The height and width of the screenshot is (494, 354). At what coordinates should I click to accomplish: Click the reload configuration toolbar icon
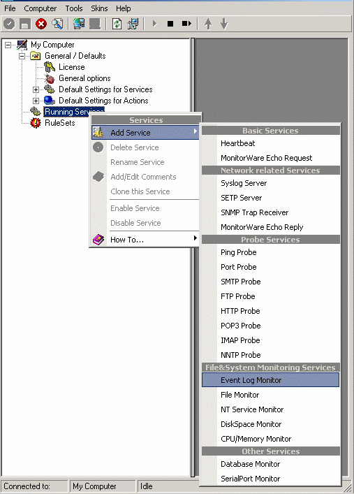pos(117,24)
